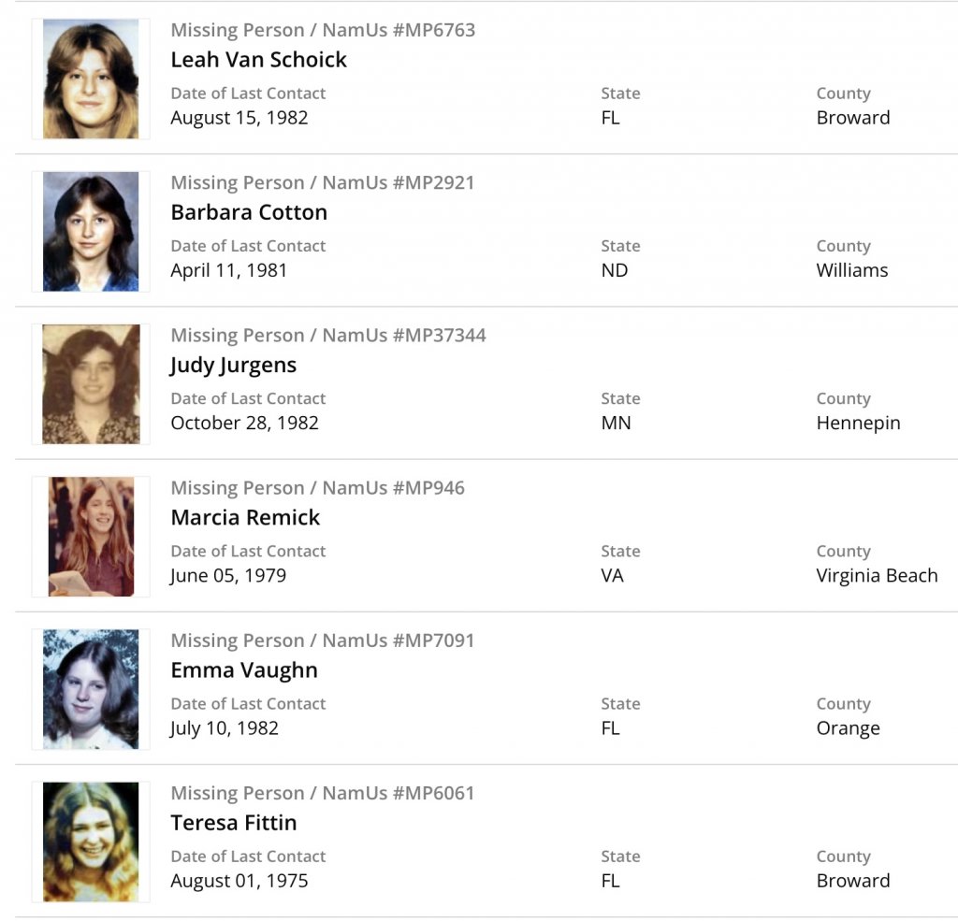958x921 pixels.
Task: View the Emma Vaughn photo thumbnail
Action: (91, 689)
